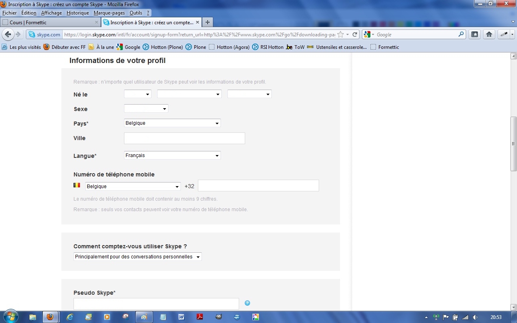Click the forward navigation arrow
This screenshot has width=517, height=323.
[18, 35]
